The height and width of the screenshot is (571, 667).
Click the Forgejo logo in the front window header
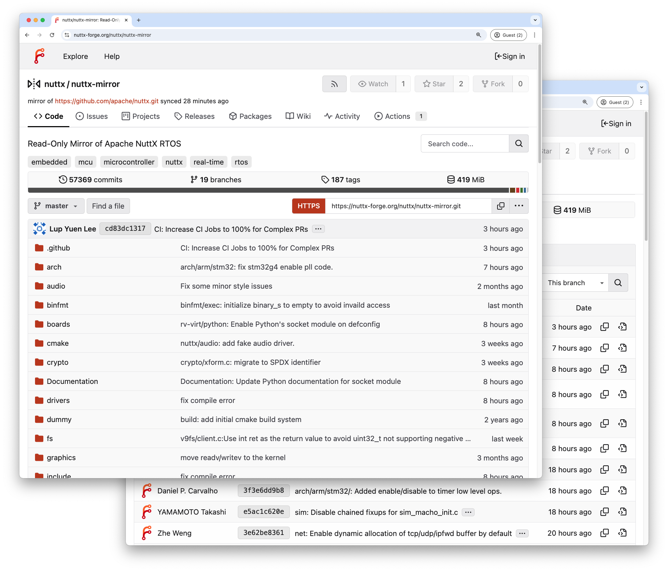coord(40,56)
